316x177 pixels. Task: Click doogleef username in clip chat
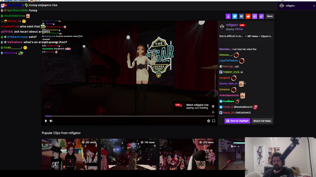[225, 78]
